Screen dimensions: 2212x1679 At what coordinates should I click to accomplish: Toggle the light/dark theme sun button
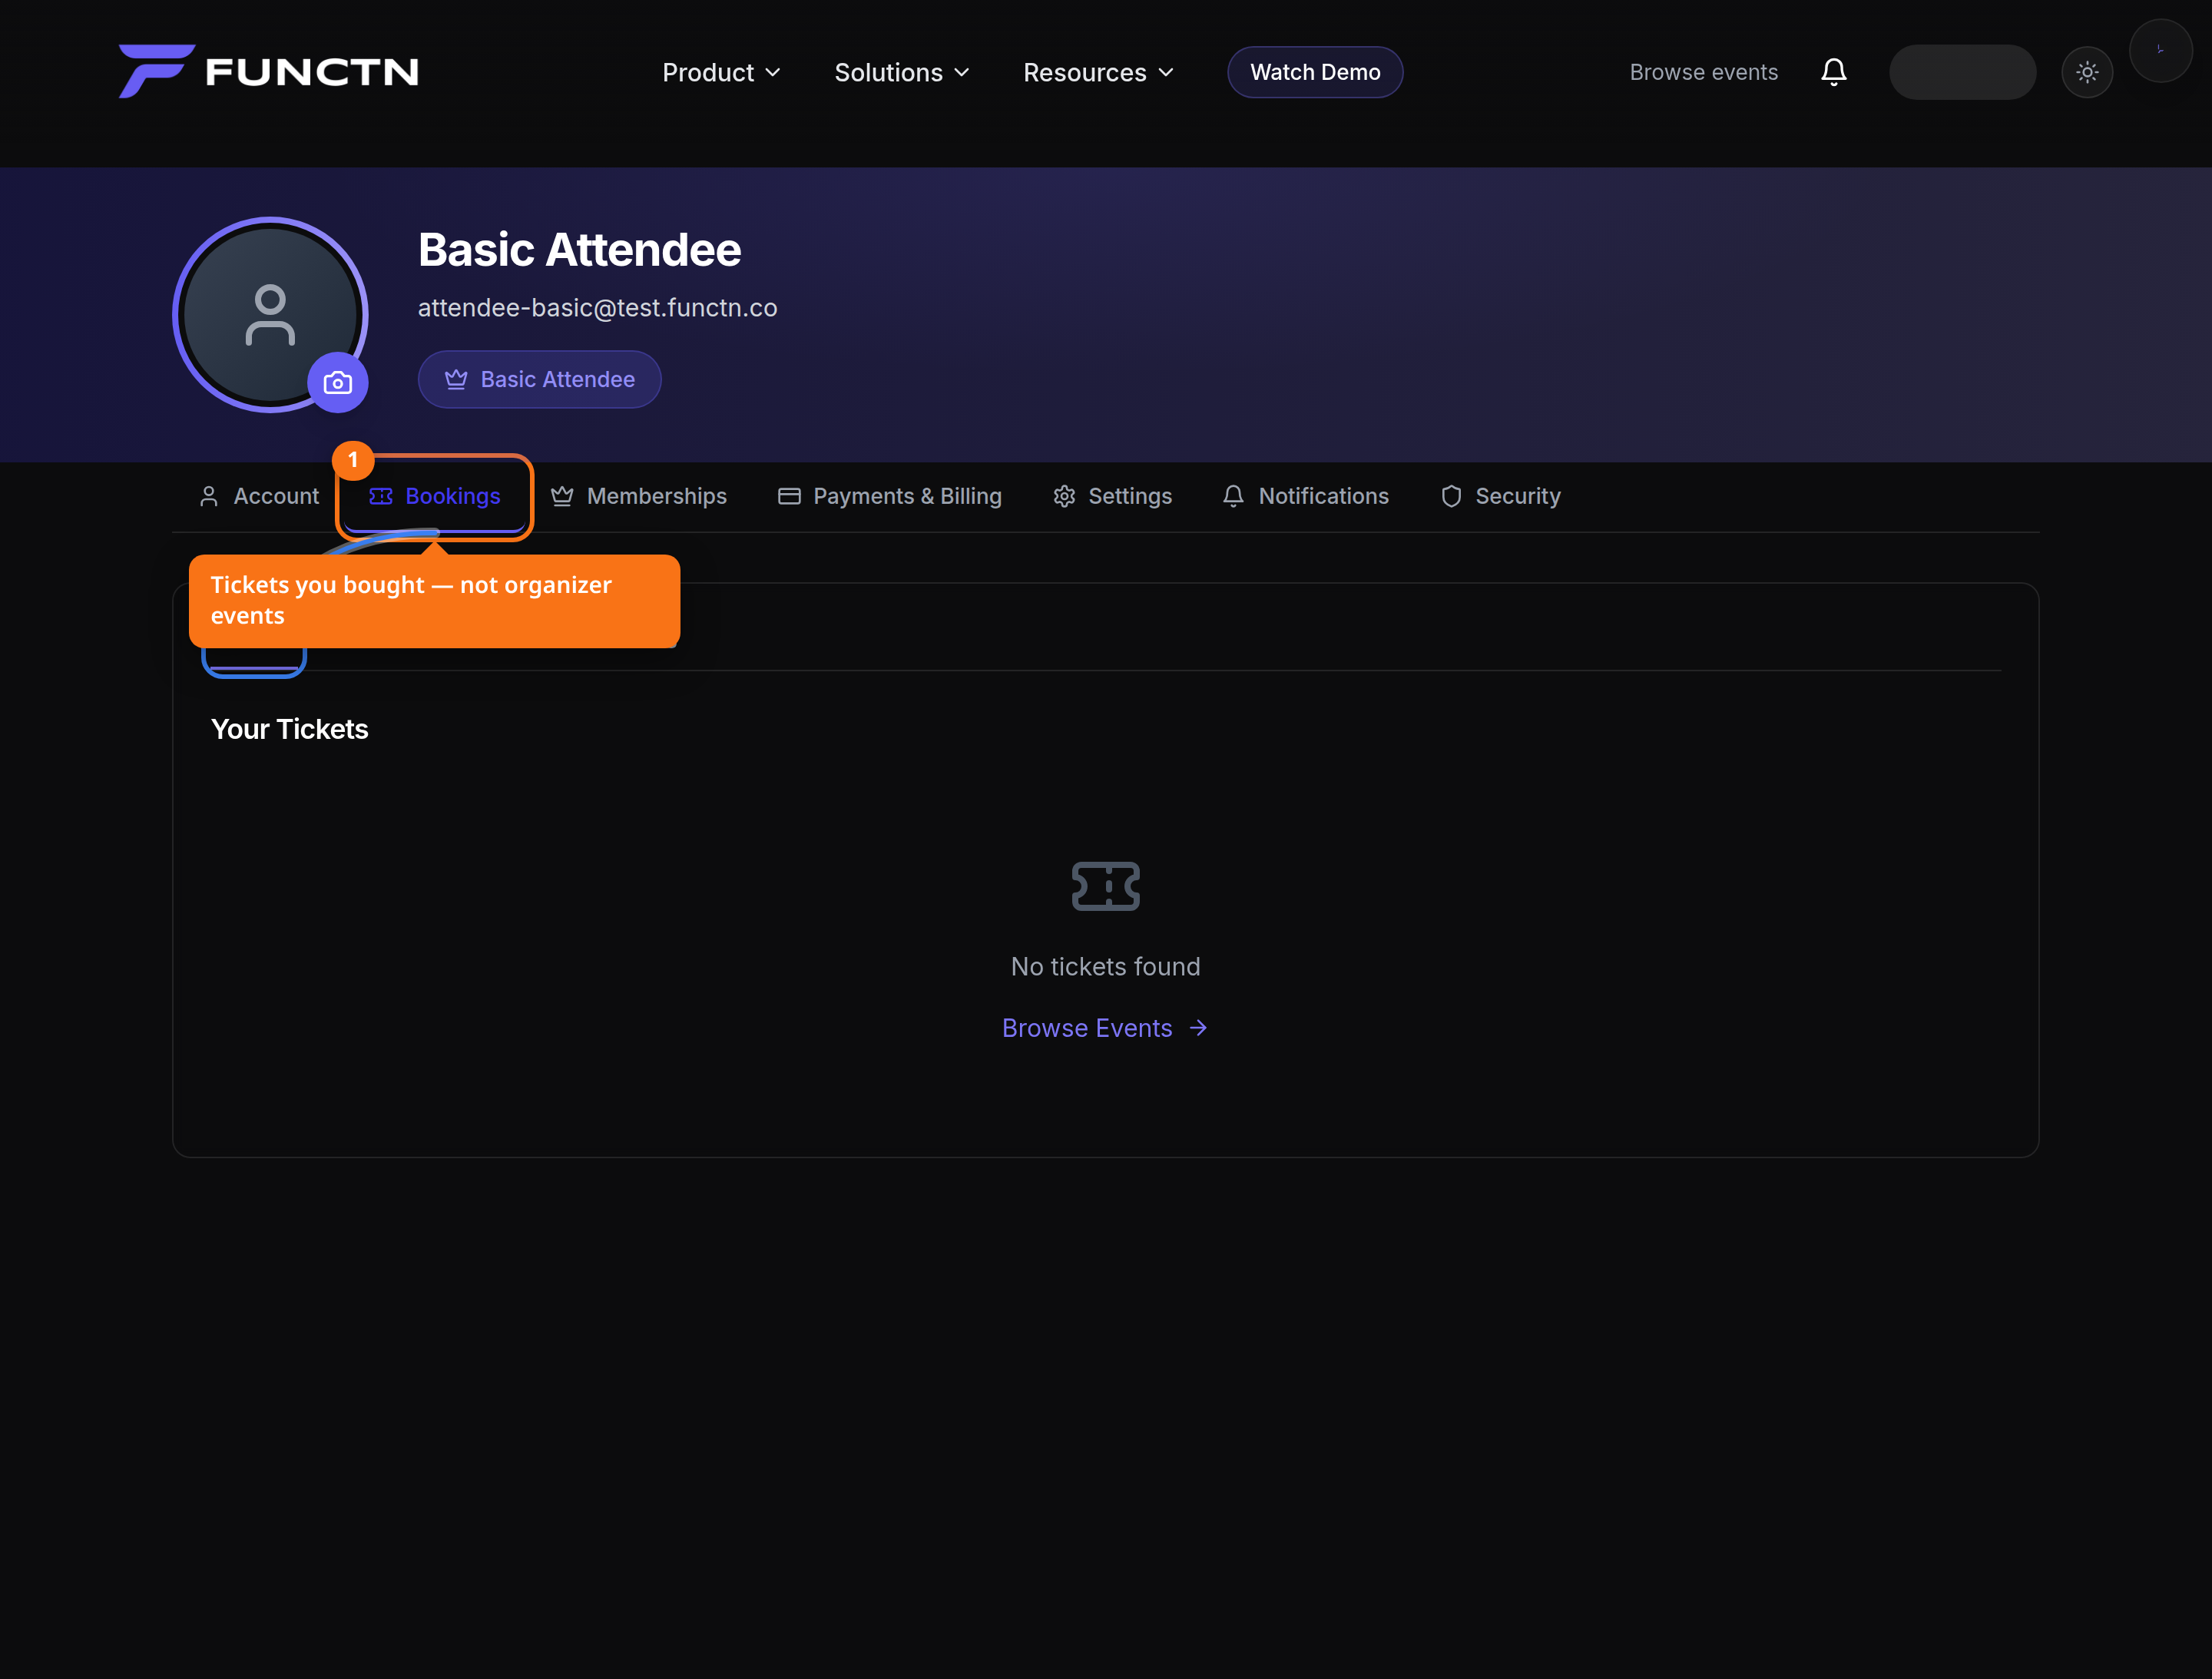pos(2087,72)
